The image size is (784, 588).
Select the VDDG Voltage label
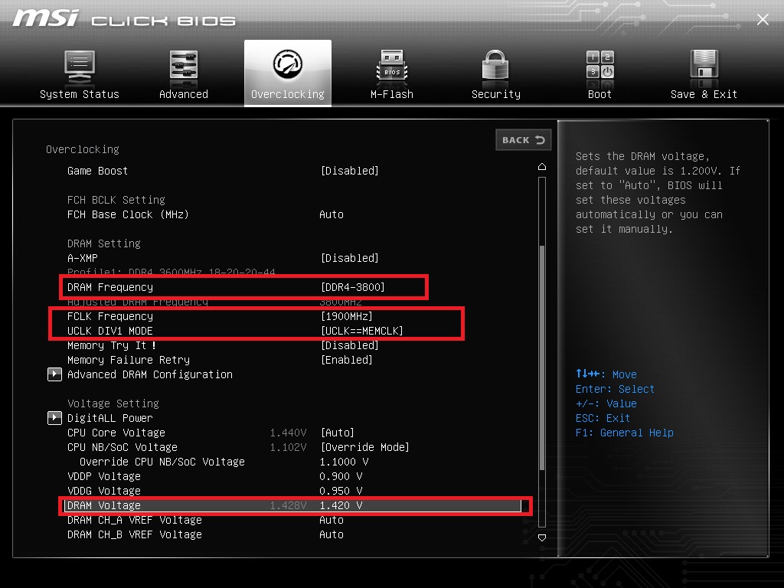(x=104, y=491)
